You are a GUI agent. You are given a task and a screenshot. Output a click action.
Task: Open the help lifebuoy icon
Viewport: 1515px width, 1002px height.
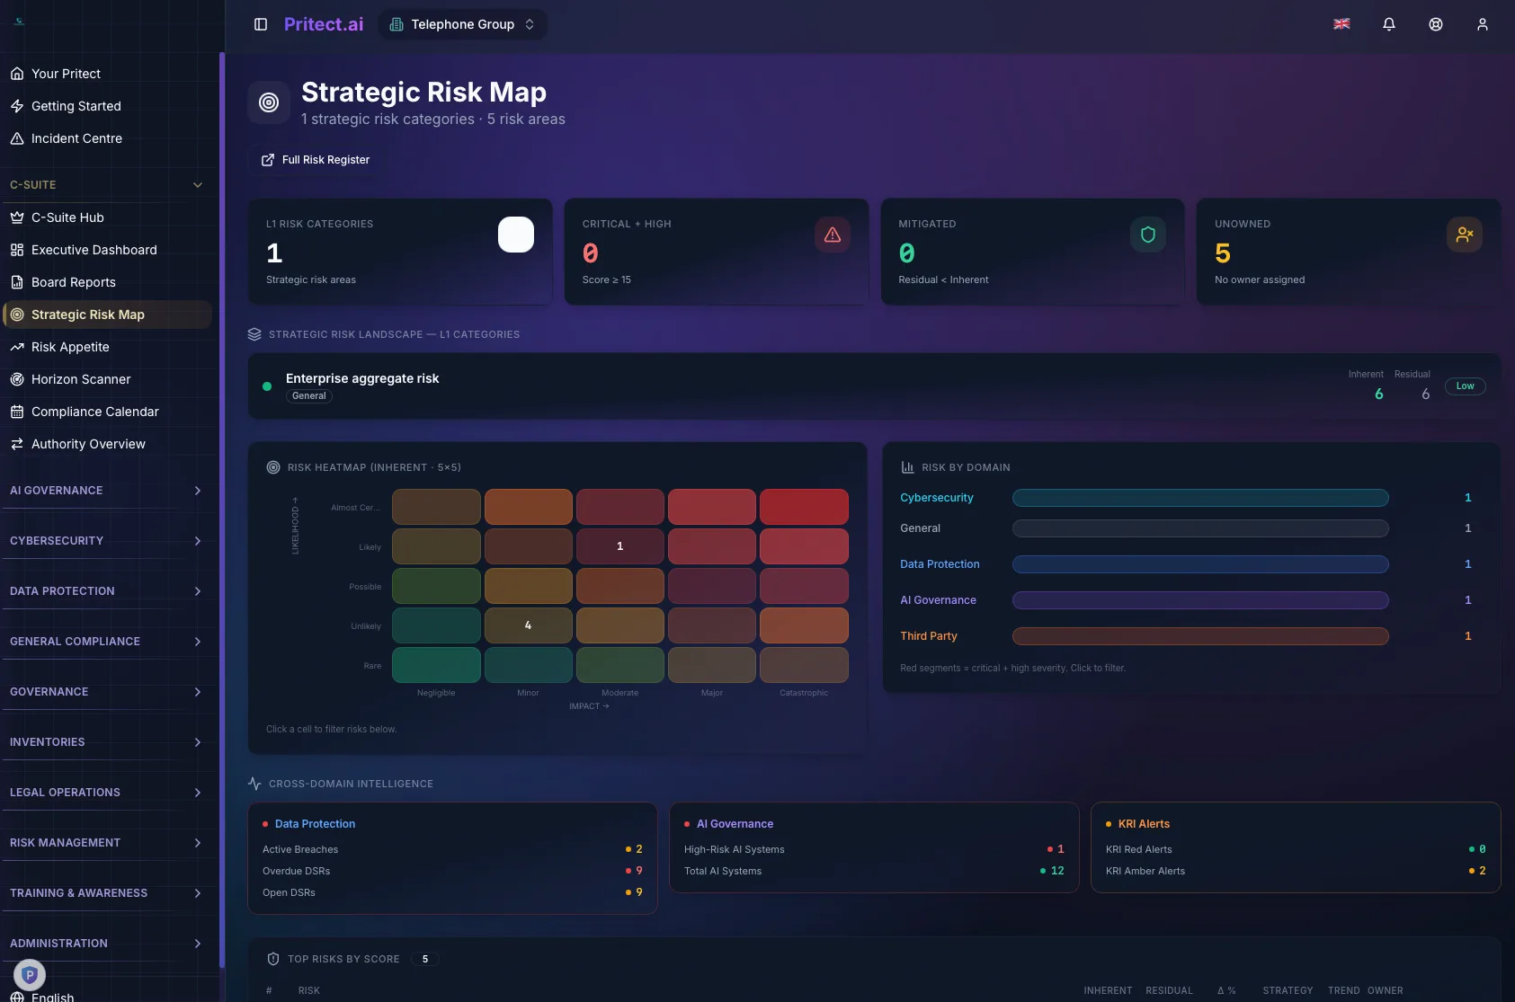pos(1436,24)
